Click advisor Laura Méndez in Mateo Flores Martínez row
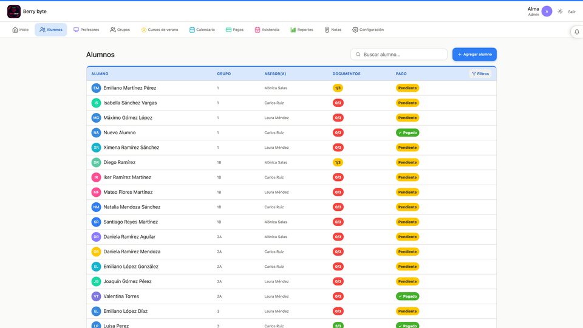 277,193
